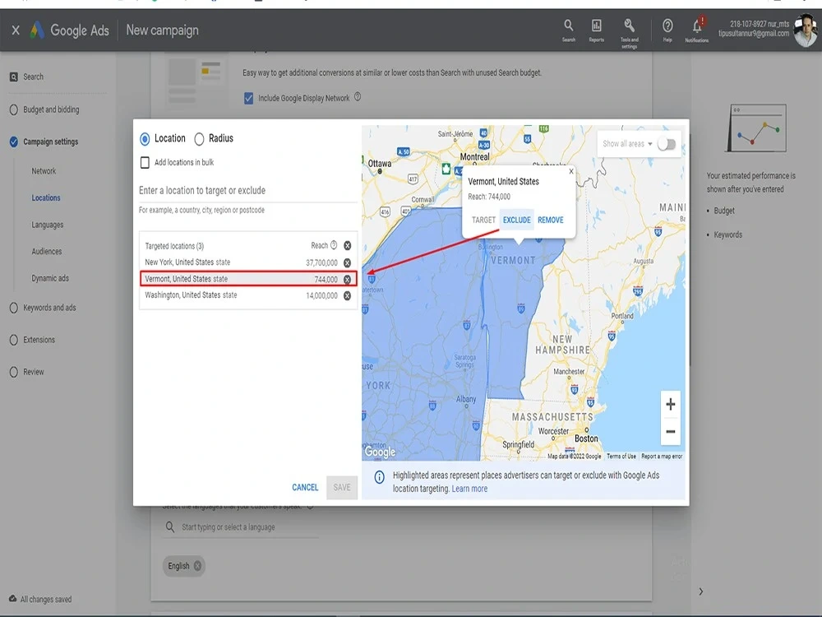This screenshot has height=617, width=822.
Task: Click the Google logo on the map
Action: coord(380,452)
